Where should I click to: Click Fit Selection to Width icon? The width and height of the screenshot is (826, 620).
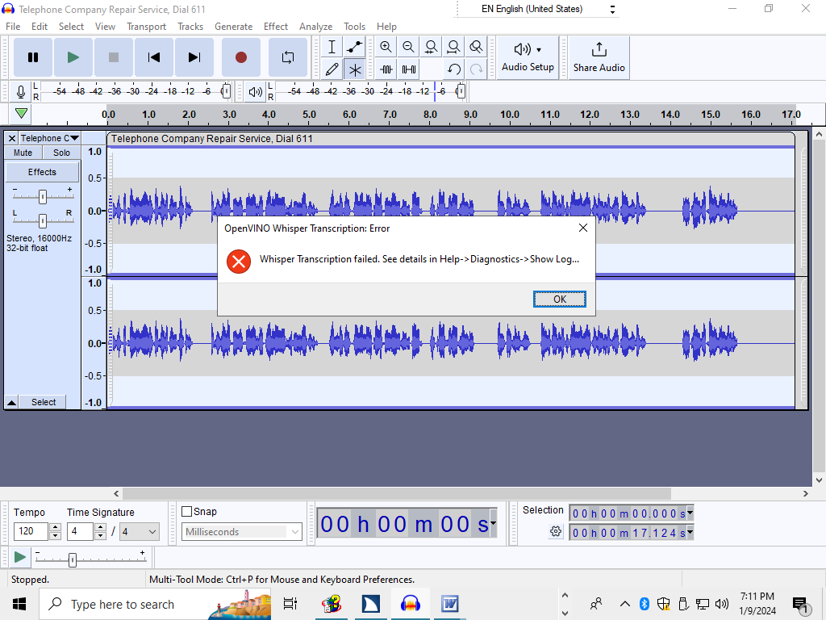pos(431,47)
